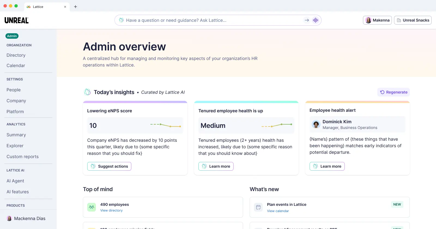Click the voice waveform icon in Ask bar
Screen dimensions: 436x229
pos(316,20)
